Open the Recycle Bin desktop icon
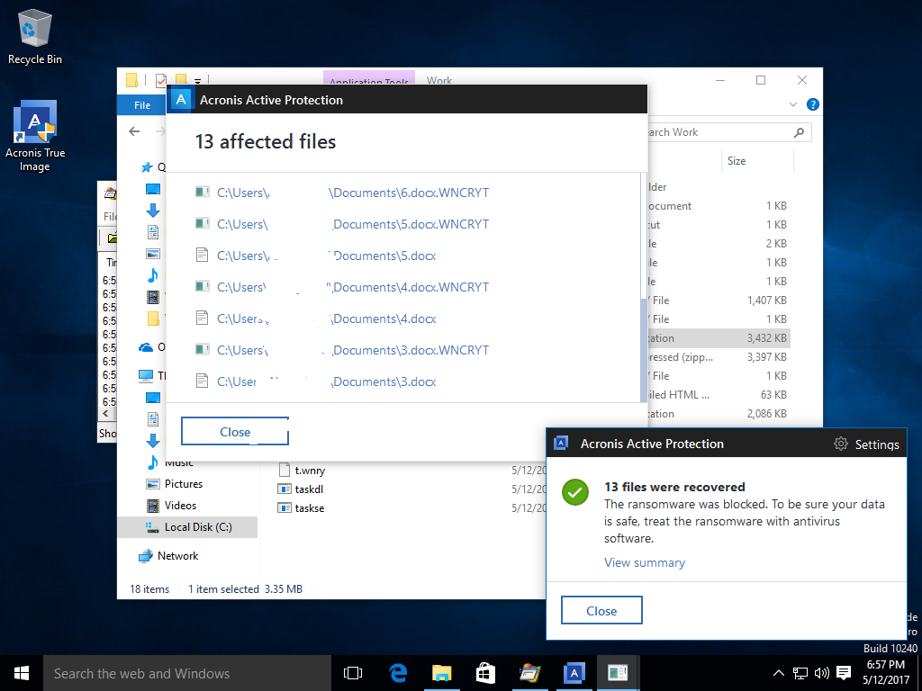The height and width of the screenshot is (691, 922). pos(35,37)
